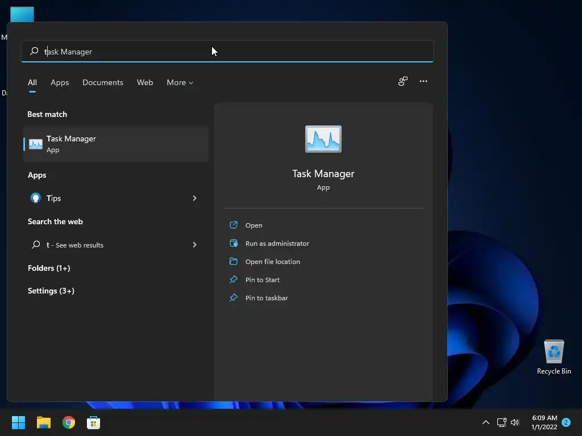Choose Pin to Start

click(262, 279)
